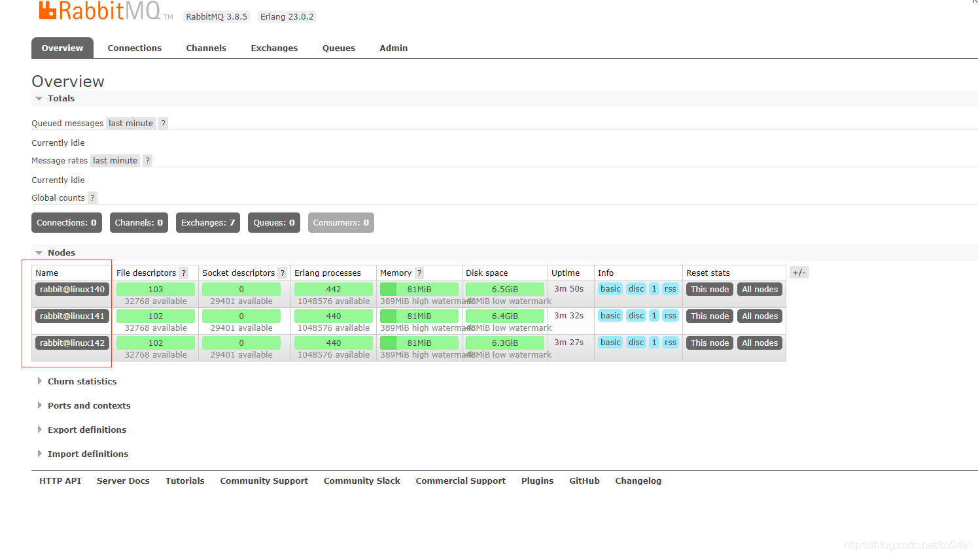
Task: Open node rabbit@linux142
Action: (72, 343)
